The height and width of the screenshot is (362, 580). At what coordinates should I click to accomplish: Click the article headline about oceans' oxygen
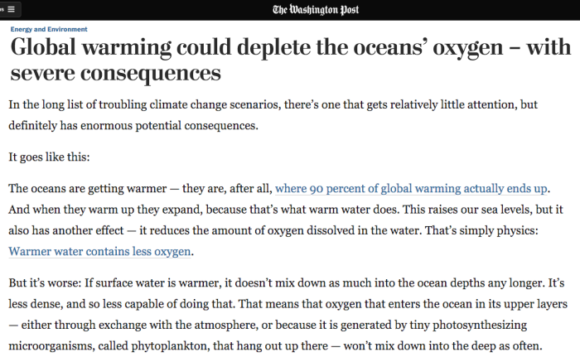coord(290,59)
